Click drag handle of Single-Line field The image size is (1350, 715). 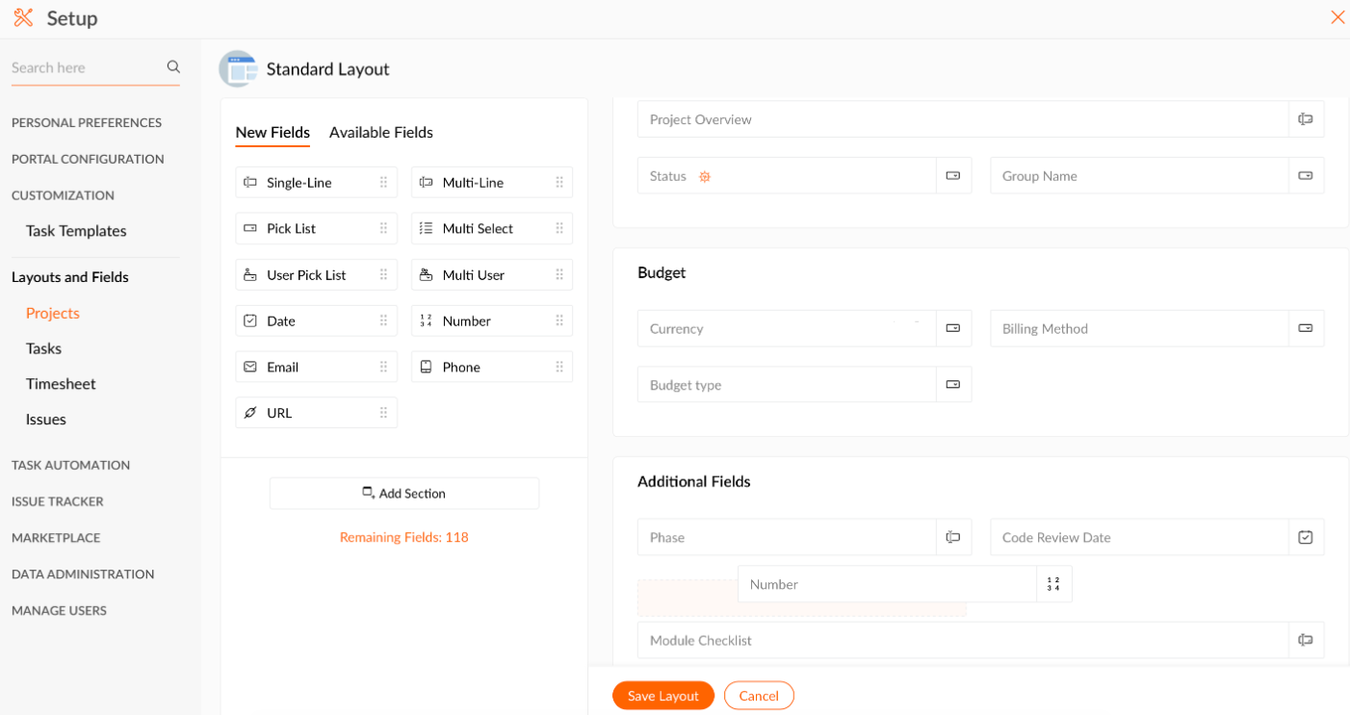(x=383, y=182)
